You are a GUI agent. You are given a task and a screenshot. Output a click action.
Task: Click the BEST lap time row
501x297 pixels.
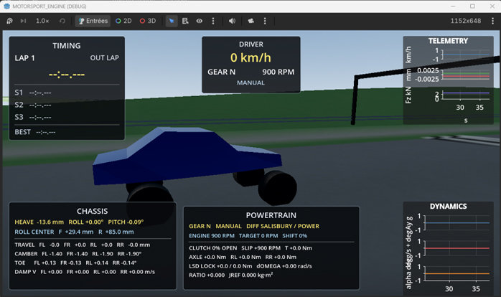[x=35, y=132]
